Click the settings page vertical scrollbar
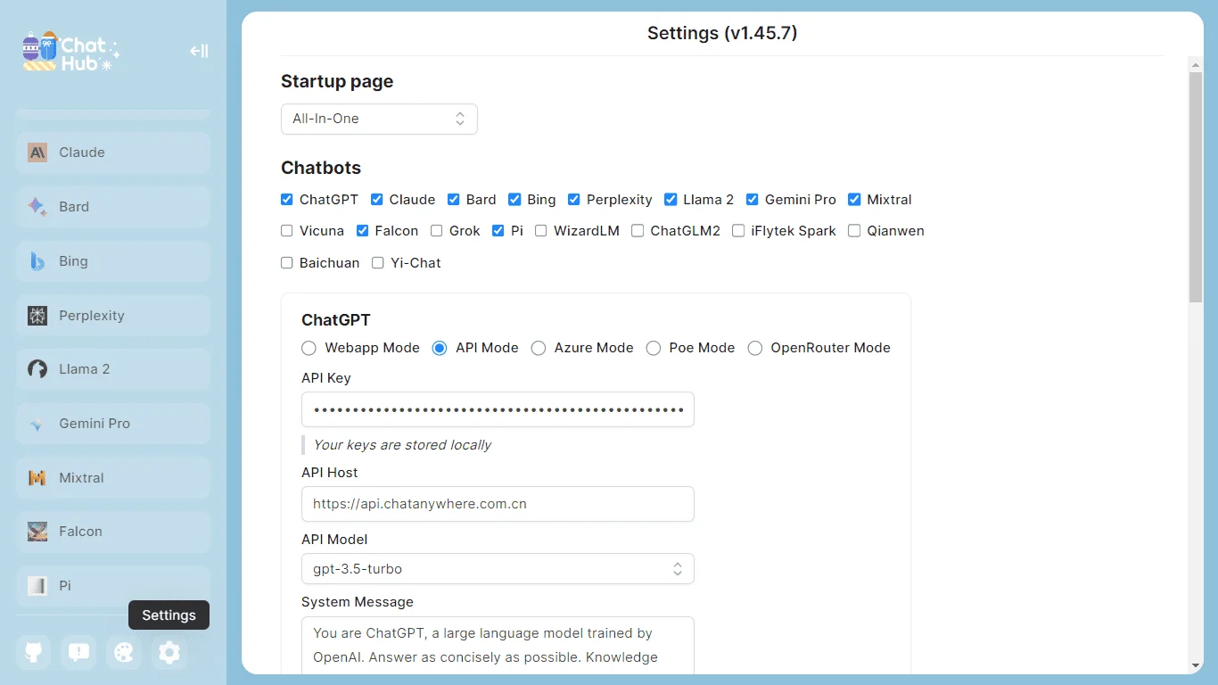This screenshot has height=685, width=1218. [x=1196, y=187]
